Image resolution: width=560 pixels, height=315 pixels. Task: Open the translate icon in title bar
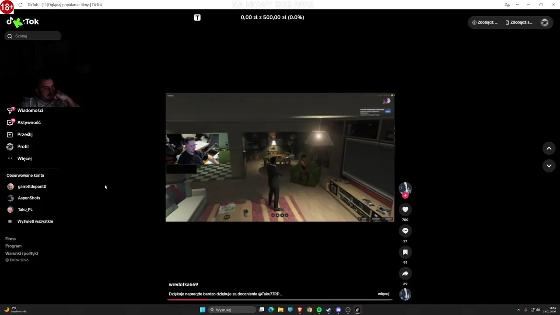507,5
